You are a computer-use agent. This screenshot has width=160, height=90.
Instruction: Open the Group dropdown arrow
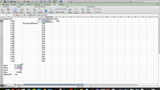85,10
